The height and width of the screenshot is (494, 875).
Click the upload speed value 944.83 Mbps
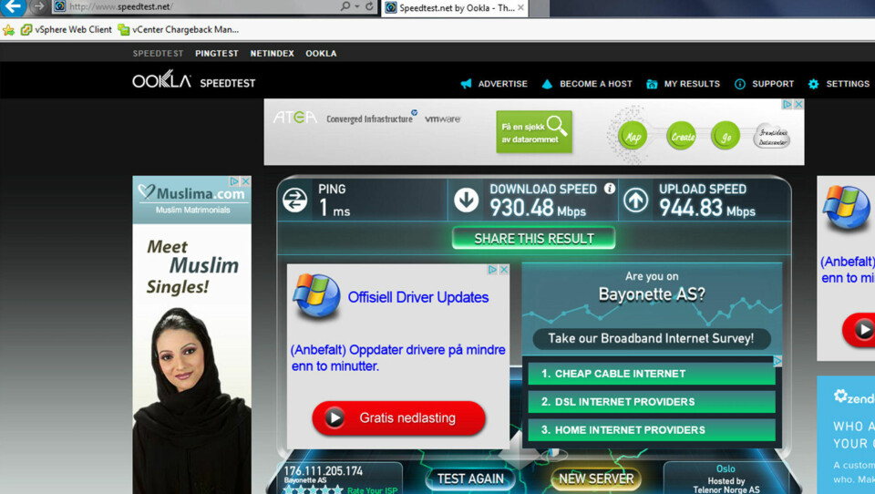pyautogui.click(x=707, y=208)
